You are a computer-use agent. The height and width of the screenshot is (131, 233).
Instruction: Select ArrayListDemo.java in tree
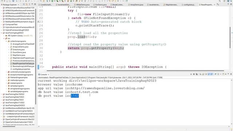click(x=20, y=47)
